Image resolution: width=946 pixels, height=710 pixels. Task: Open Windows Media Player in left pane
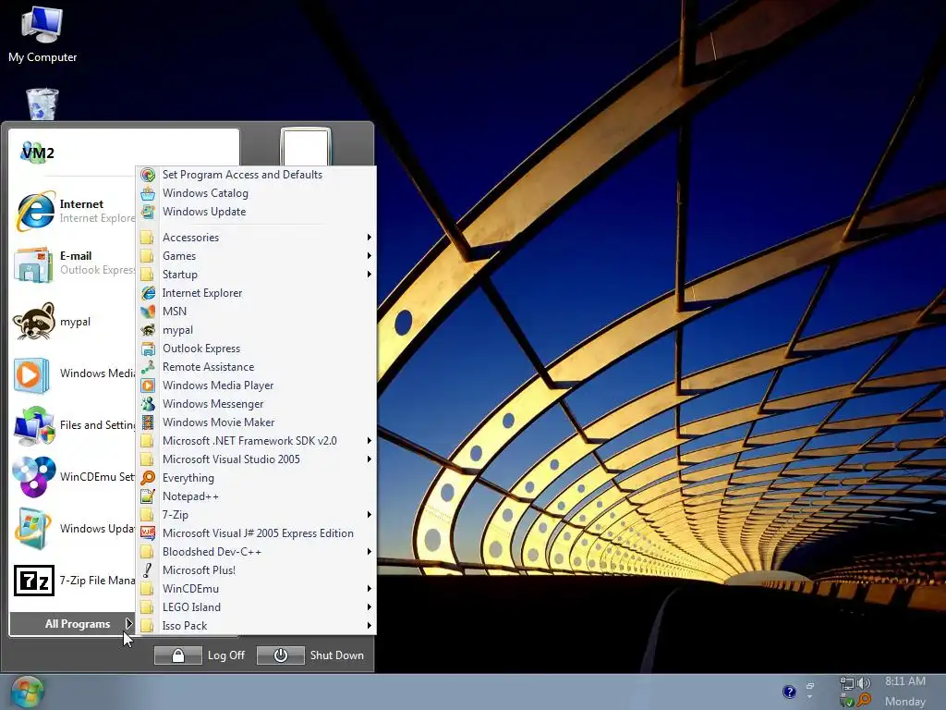[x=74, y=374]
